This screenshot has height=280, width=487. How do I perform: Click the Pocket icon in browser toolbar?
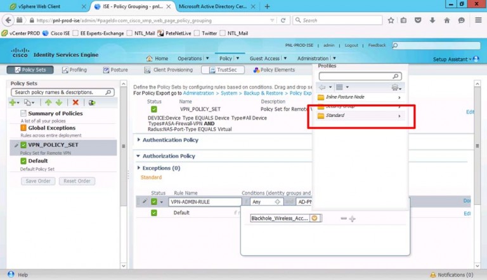point(418,20)
